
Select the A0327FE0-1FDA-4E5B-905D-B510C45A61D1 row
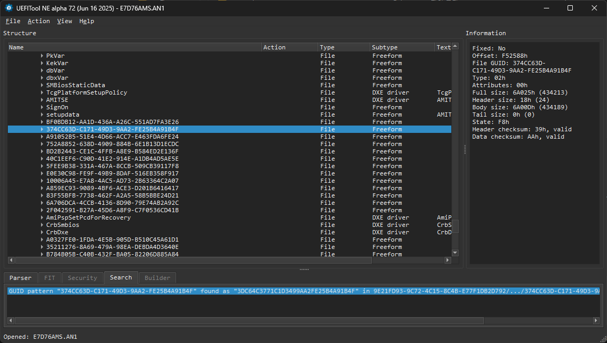[x=229, y=240]
